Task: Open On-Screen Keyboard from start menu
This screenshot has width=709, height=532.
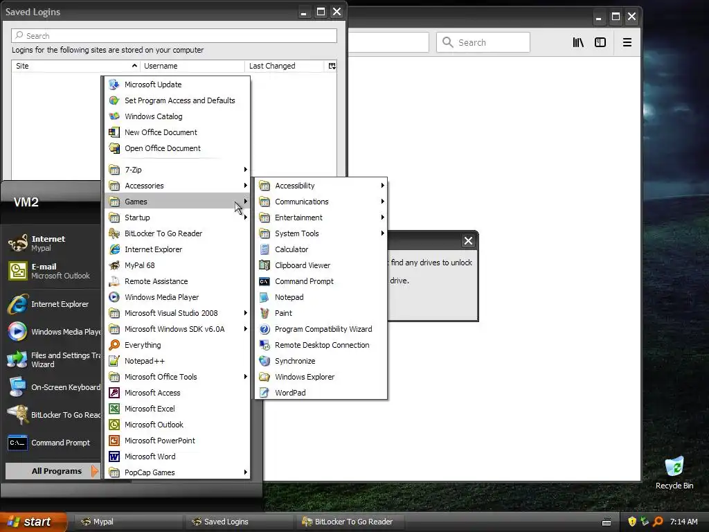Action: click(x=52, y=387)
